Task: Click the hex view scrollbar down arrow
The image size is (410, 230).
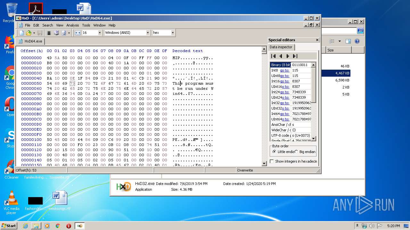Action: pyautogui.click(x=264, y=163)
